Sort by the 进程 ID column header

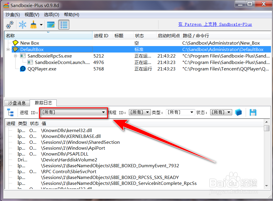pos(102,36)
